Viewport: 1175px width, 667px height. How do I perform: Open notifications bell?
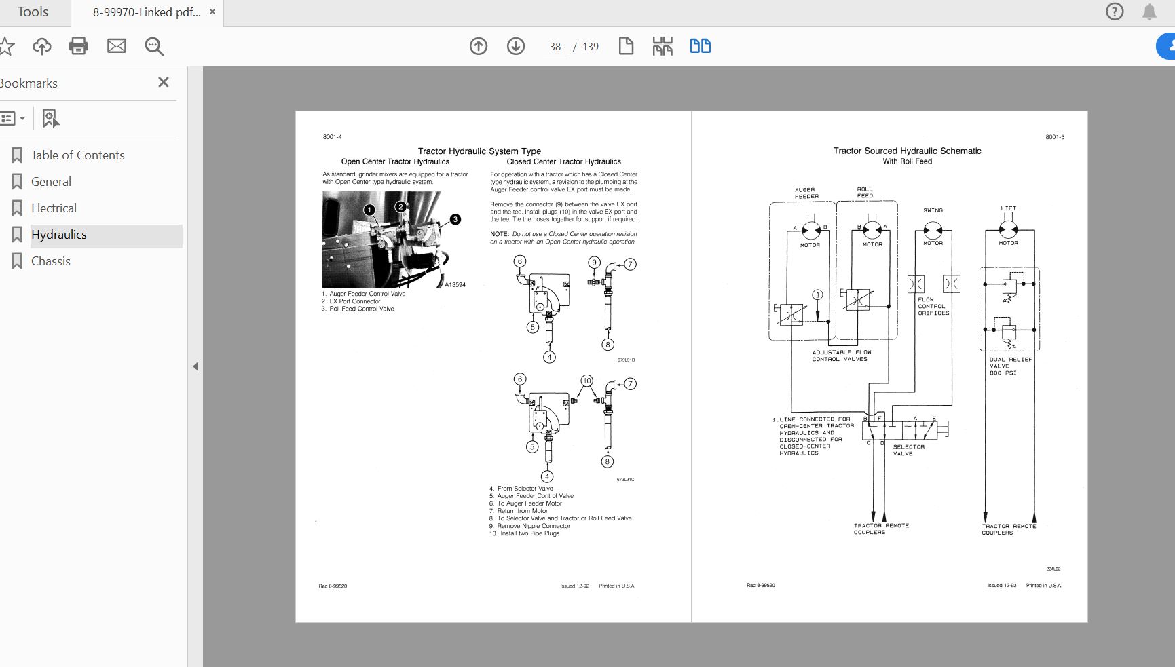click(x=1149, y=12)
